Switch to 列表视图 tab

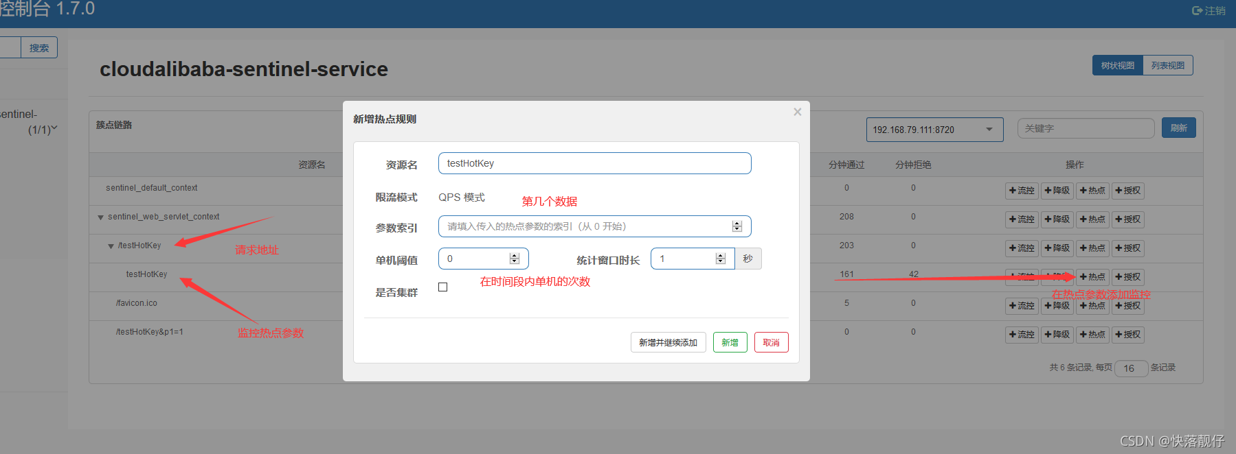click(1167, 65)
